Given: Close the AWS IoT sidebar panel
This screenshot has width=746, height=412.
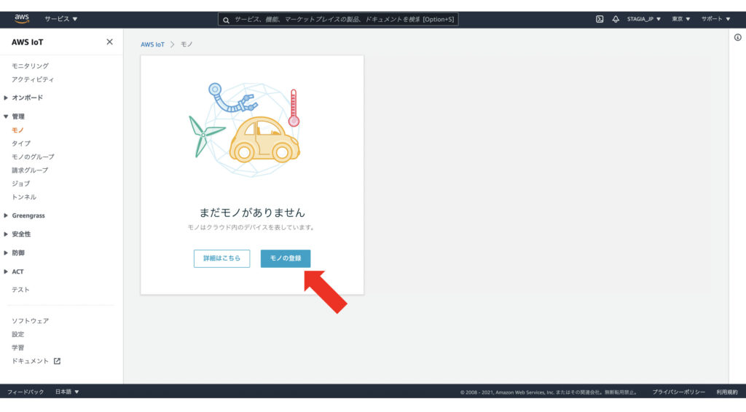Looking at the screenshot, I should pos(109,42).
